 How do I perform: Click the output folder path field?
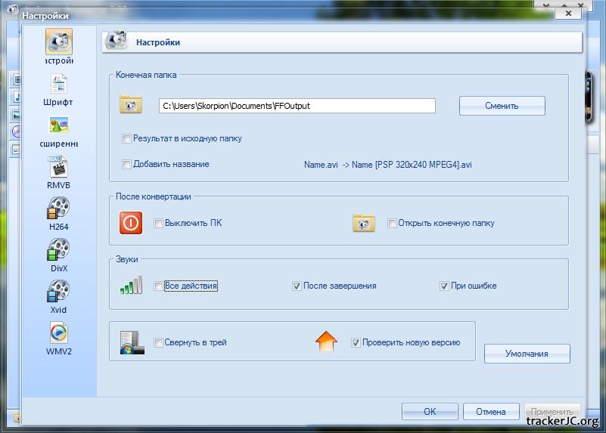297,106
